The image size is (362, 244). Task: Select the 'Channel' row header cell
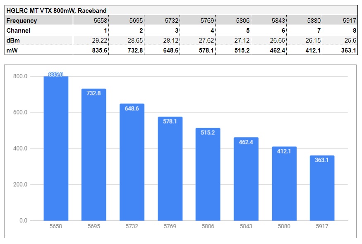[39, 30]
